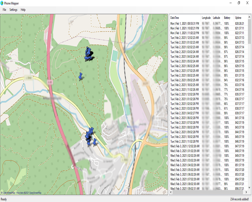Screen dimensions: 252x202
Task: Click the Uptime column header
Action: pyautogui.click(x=238, y=18)
